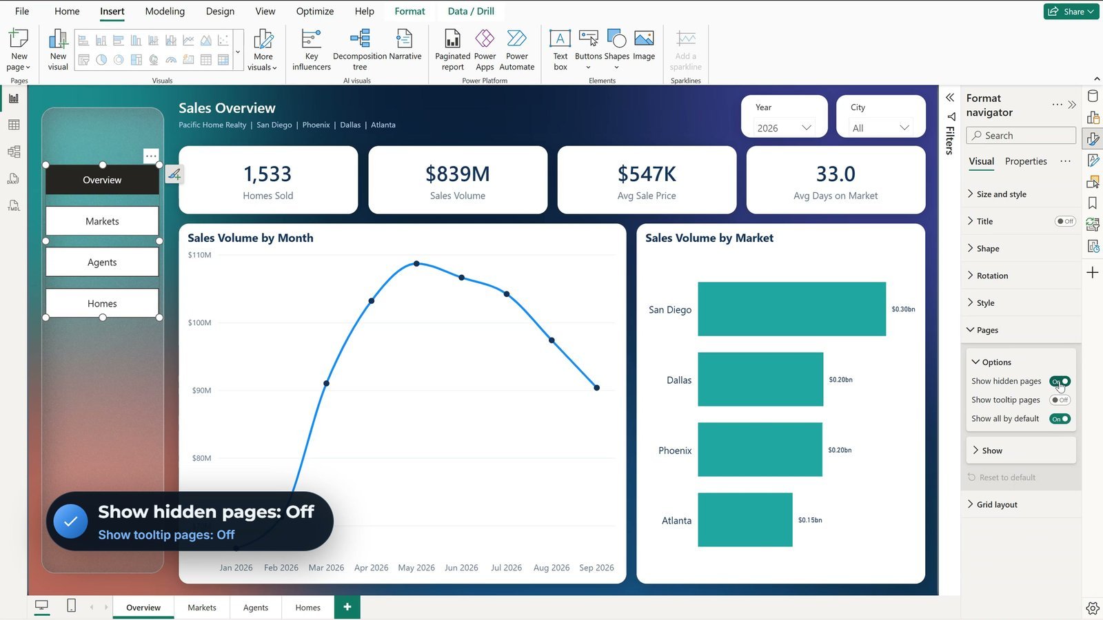Add a new page with plus tab

347,607
